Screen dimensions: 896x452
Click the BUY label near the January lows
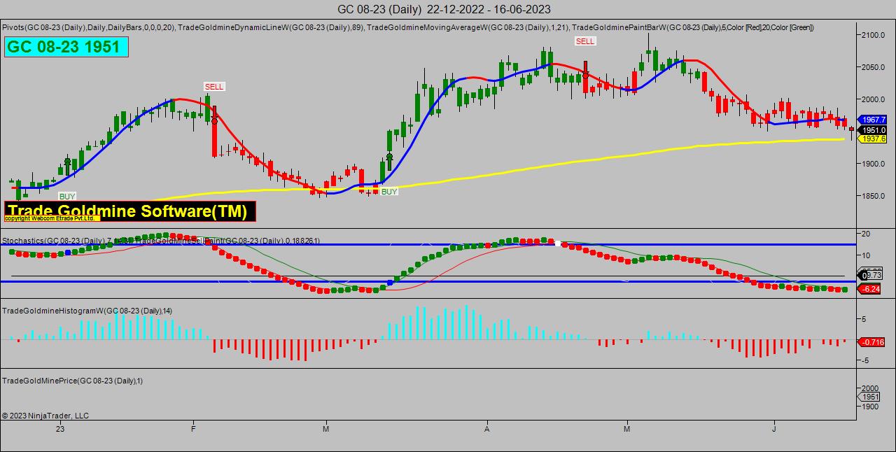(67, 197)
